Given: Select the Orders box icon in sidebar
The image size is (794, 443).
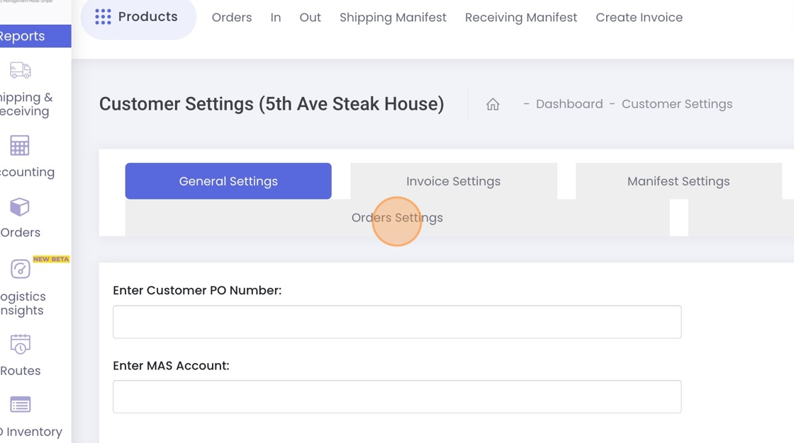Looking at the screenshot, I should coord(20,207).
